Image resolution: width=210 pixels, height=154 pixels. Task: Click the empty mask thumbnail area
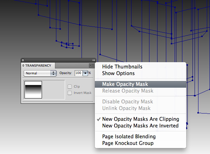pyautogui.click(x=53, y=90)
